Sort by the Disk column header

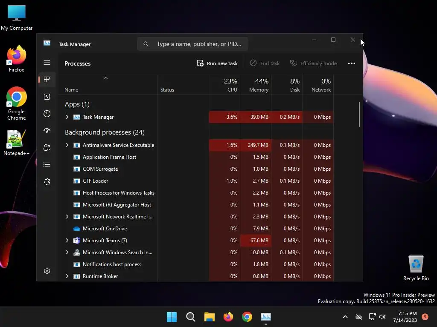pyautogui.click(x=287, y=85)
